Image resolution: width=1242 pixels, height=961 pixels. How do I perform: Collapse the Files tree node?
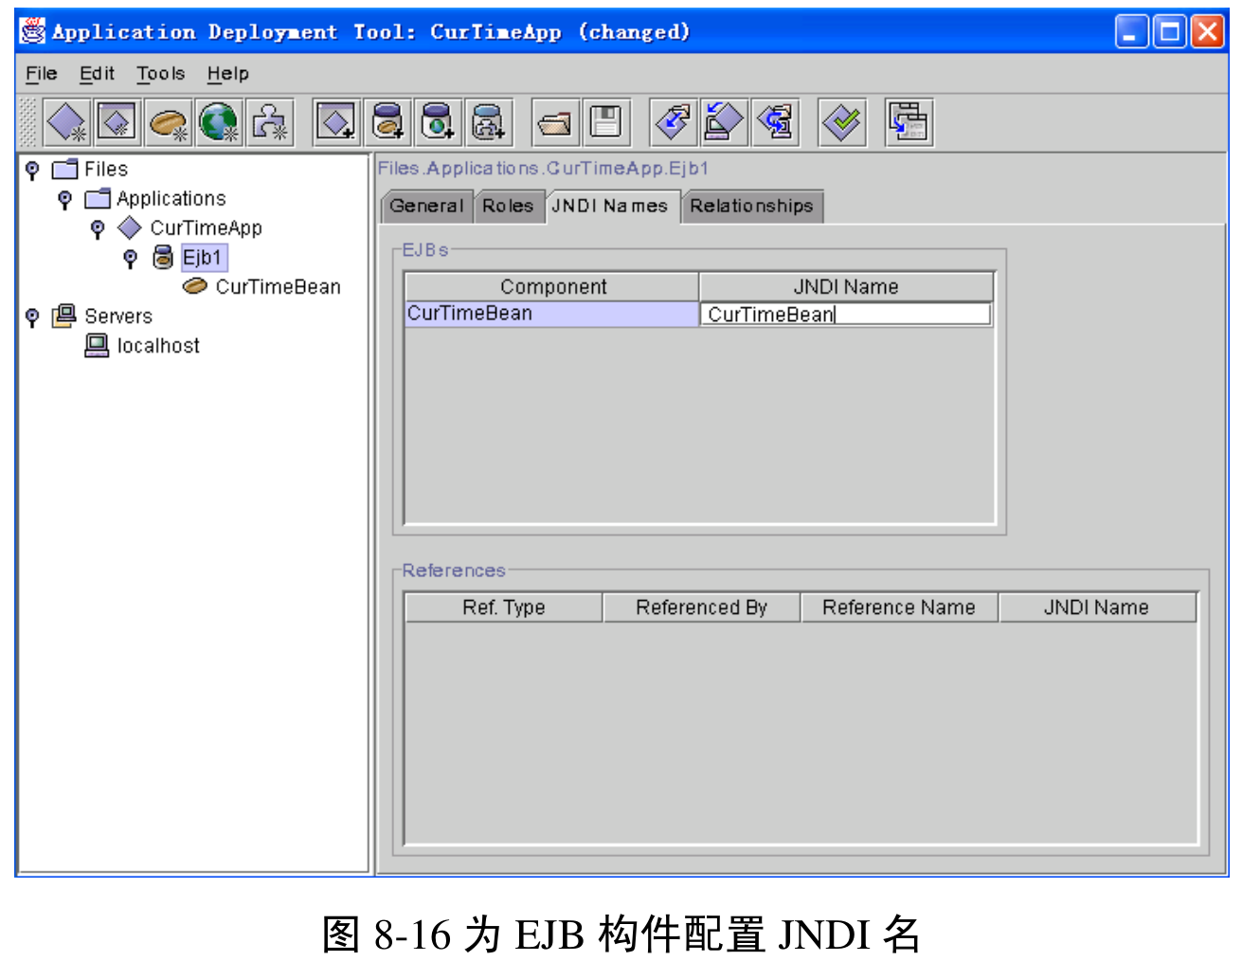coord(32,171)
